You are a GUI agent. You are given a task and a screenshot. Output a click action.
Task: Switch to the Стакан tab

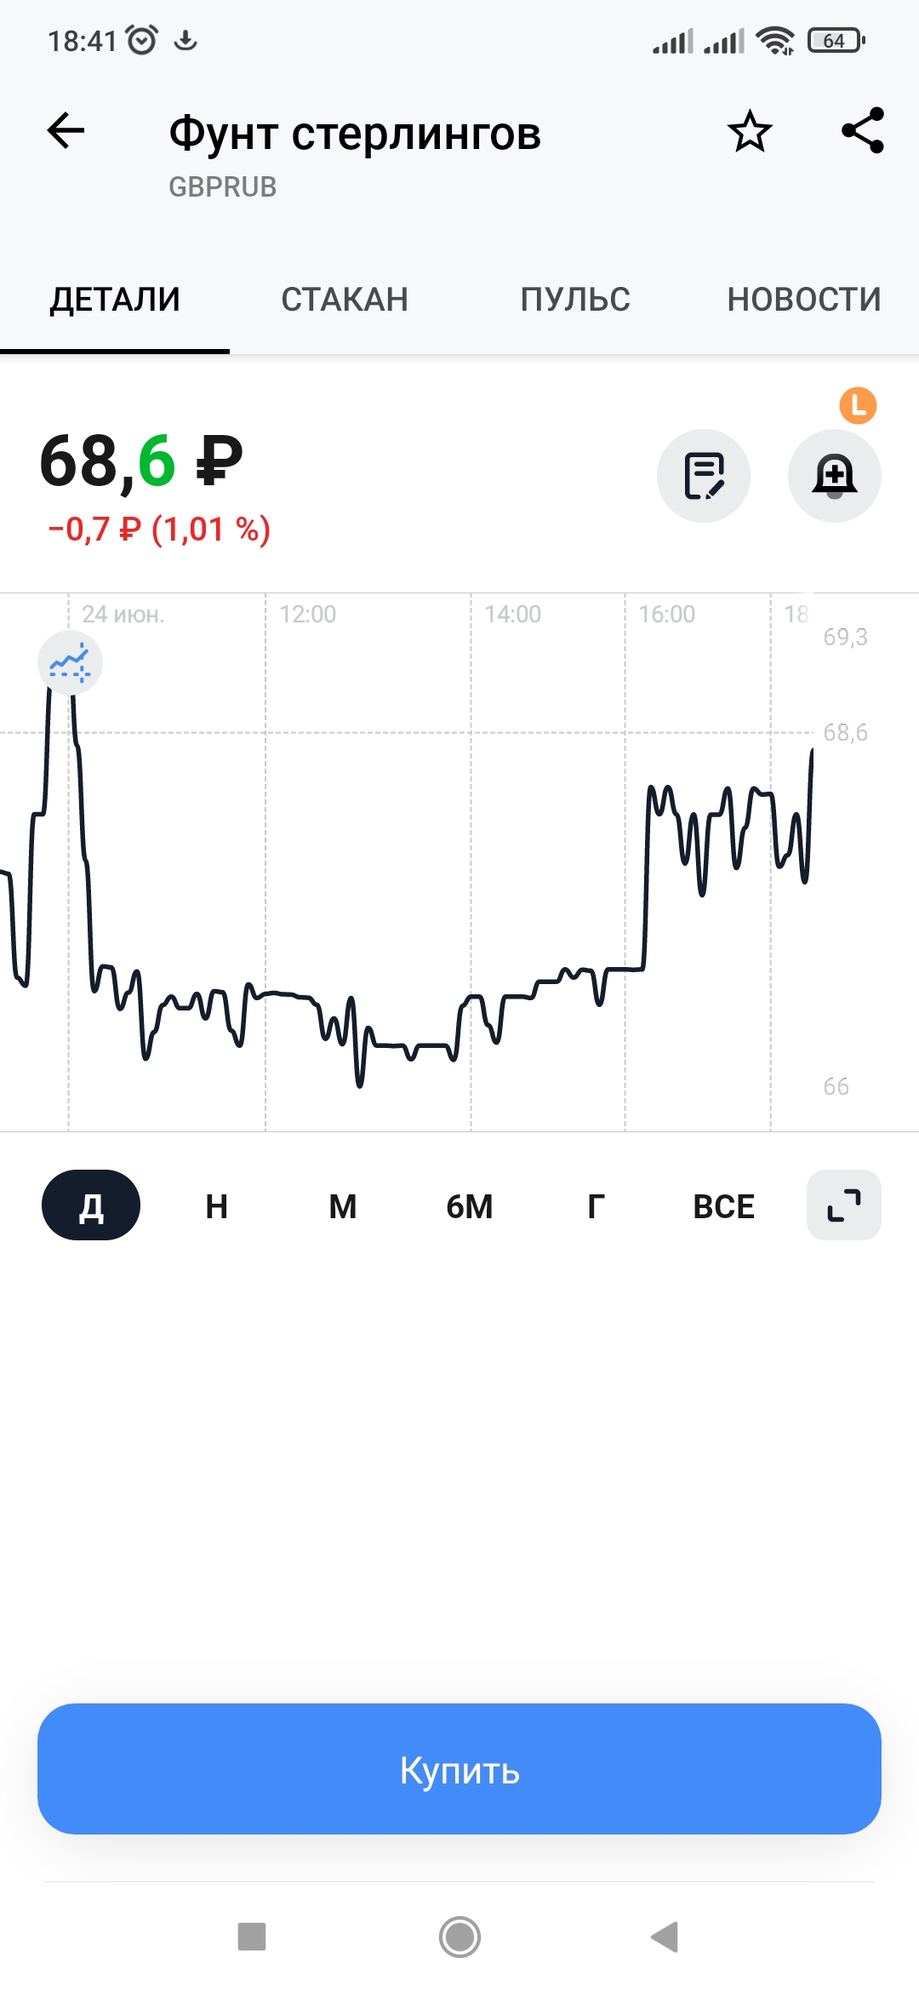(x=345, y=300)
